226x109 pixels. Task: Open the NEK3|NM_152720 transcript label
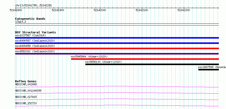point(26,103)
